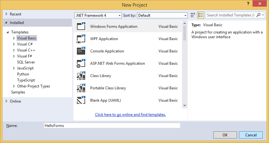
Task: Expand the Recent section
Action: [7, 14]
